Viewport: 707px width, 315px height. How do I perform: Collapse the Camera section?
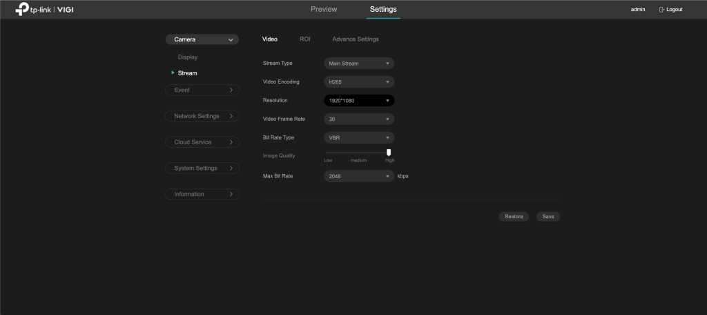(202, 39)
